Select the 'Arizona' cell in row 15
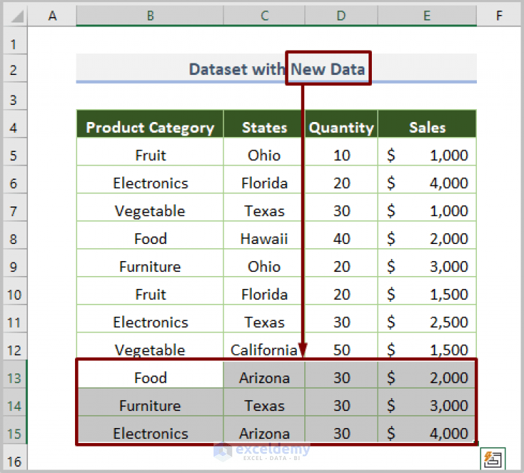 [264, 430]
